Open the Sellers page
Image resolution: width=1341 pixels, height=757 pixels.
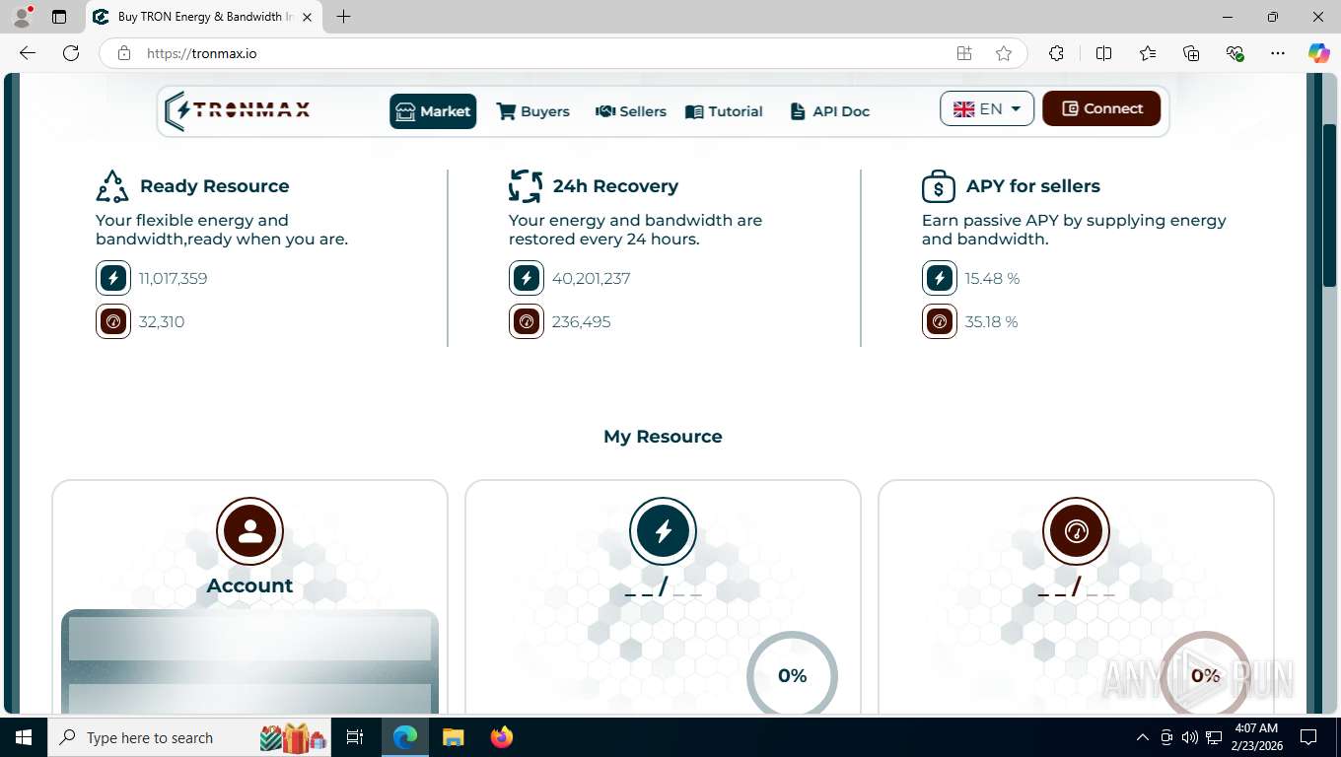(631, 111)
